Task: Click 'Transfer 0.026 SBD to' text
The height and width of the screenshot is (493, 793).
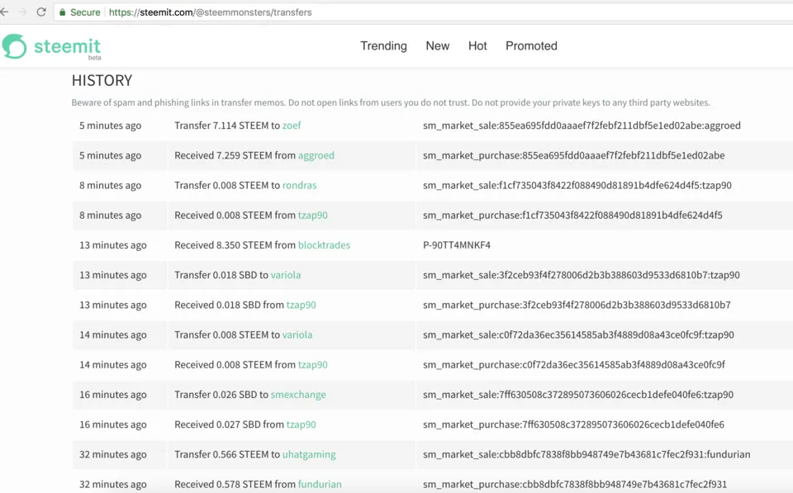Action: click(221, 395)
